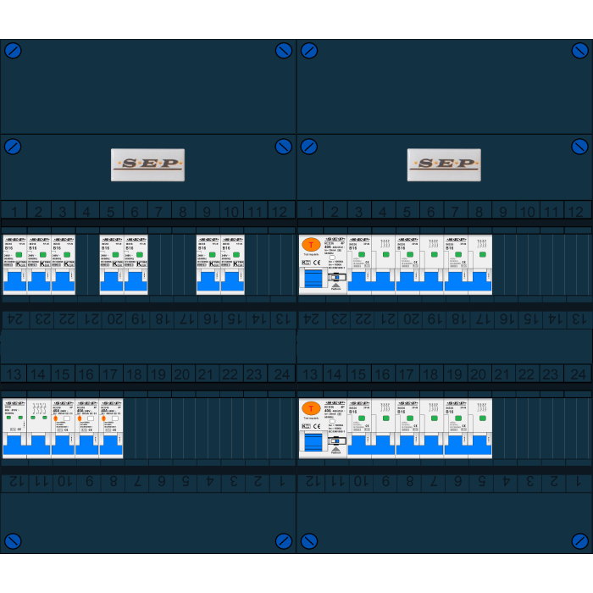The image size is (593, 593).
Task: Click the SEP logo on the left panel
Action: click(x=148, y=165)
